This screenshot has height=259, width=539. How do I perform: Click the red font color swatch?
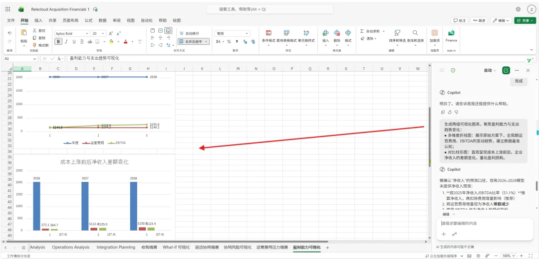click(x=126, y=41)
